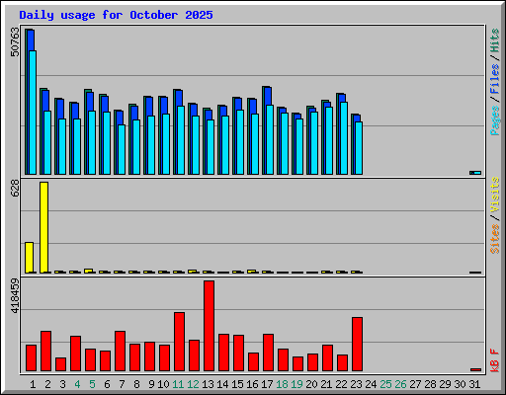The height and width of the screenshot is (395, 506).
Task: Click day label 28 on the x-axis
Action: tap(430, 384)
